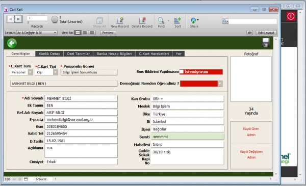Click the Kan Grubu field

(187, 99)
